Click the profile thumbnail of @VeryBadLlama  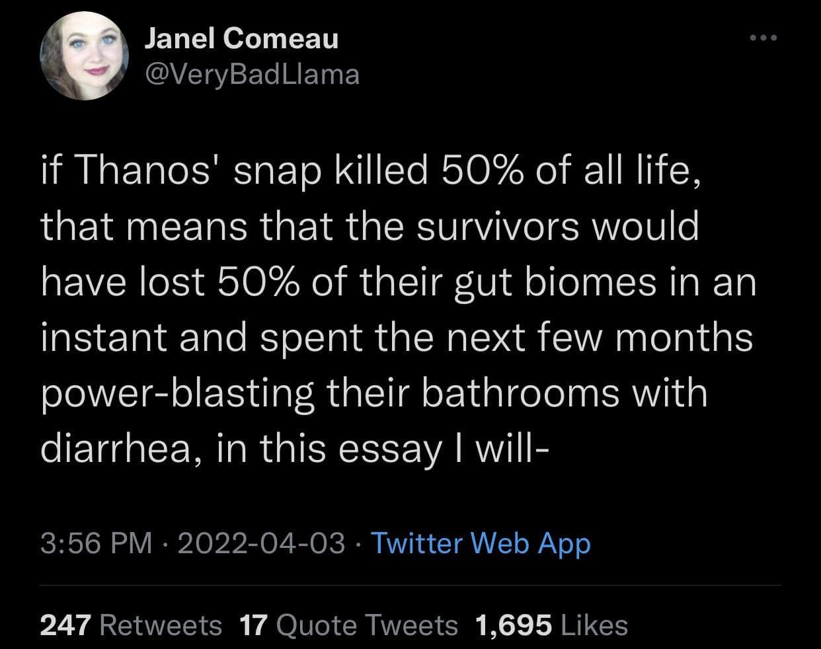[x=86, y=56]
